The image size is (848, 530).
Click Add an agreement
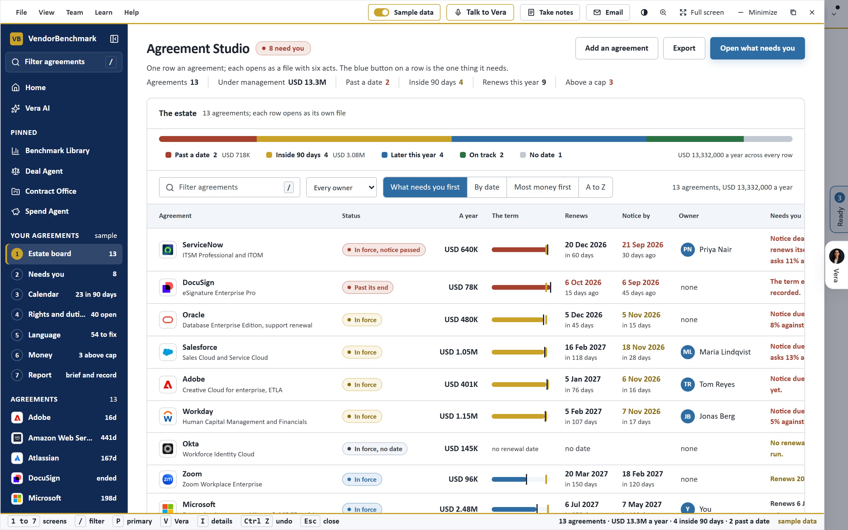point(616,48)
